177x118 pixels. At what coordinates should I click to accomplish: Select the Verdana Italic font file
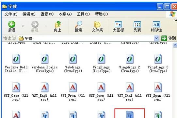(44, 63)
